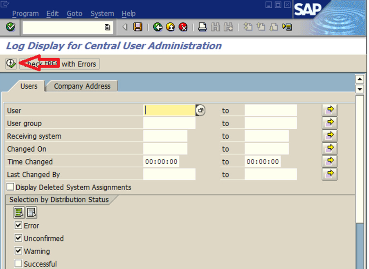Click the scroll up arrow
This screenshot has height=269, width=369.
click(x=360, y=79)
